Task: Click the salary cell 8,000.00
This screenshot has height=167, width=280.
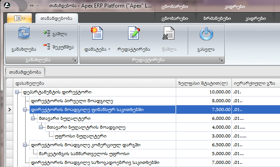Action: (204, 101)
